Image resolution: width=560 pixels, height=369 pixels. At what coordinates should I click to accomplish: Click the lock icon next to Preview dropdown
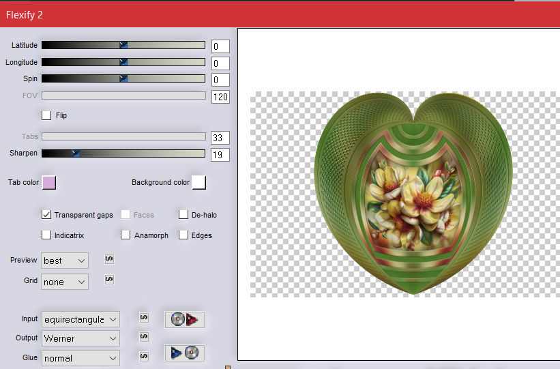click(x=109, y=259)
